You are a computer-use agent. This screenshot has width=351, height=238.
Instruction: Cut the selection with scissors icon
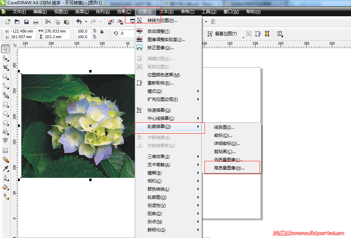click(48, 22)
